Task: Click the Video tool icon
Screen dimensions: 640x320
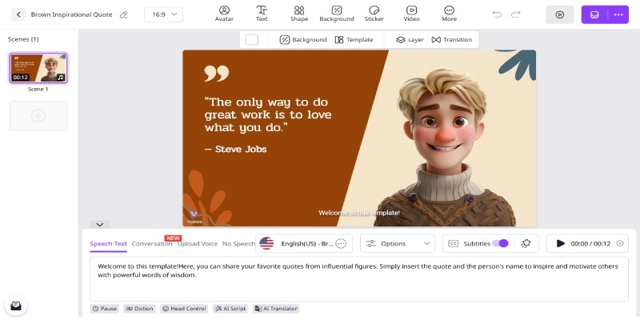Action: point(411,13)
